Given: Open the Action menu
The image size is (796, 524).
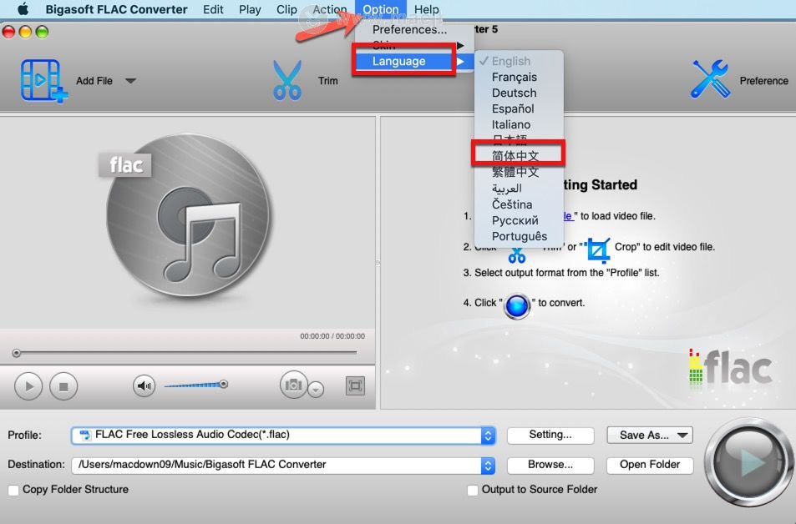Looking at the screenshot, I should [x=329, y=9].
